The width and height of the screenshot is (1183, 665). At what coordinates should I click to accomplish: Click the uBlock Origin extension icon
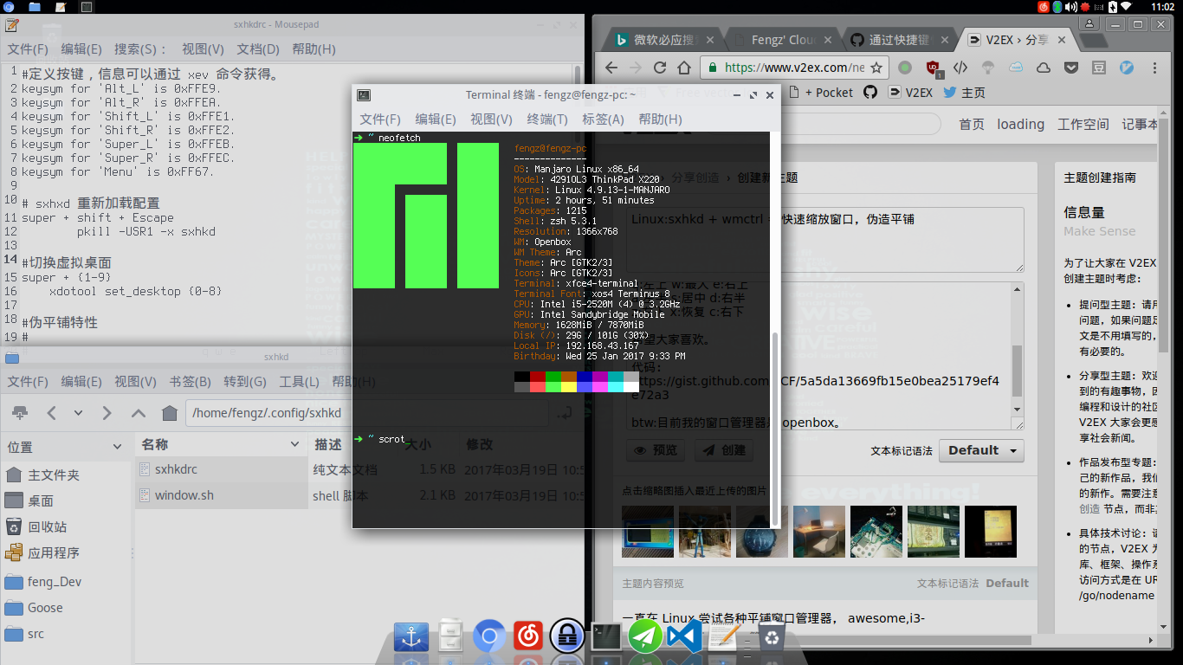pyautogui.click(x=933, y=68)
